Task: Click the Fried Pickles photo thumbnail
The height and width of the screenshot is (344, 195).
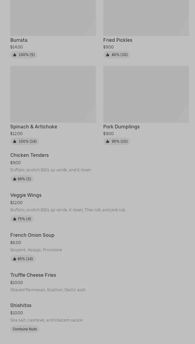Action: pos(146,18)
